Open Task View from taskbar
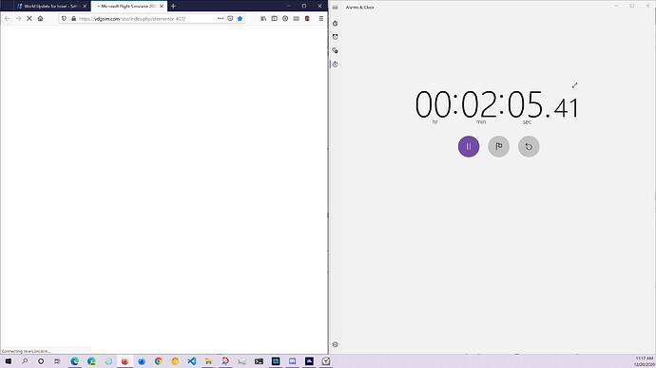The image size is (656, 368). (x=57, y=361)
